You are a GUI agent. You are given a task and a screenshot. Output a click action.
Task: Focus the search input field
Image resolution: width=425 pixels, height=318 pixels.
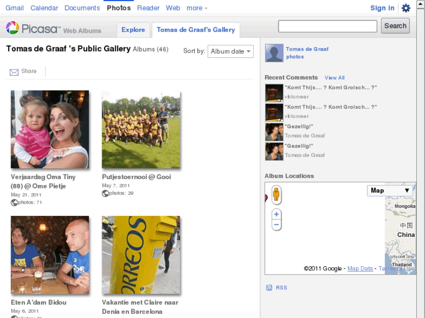[x=327, y=26]
